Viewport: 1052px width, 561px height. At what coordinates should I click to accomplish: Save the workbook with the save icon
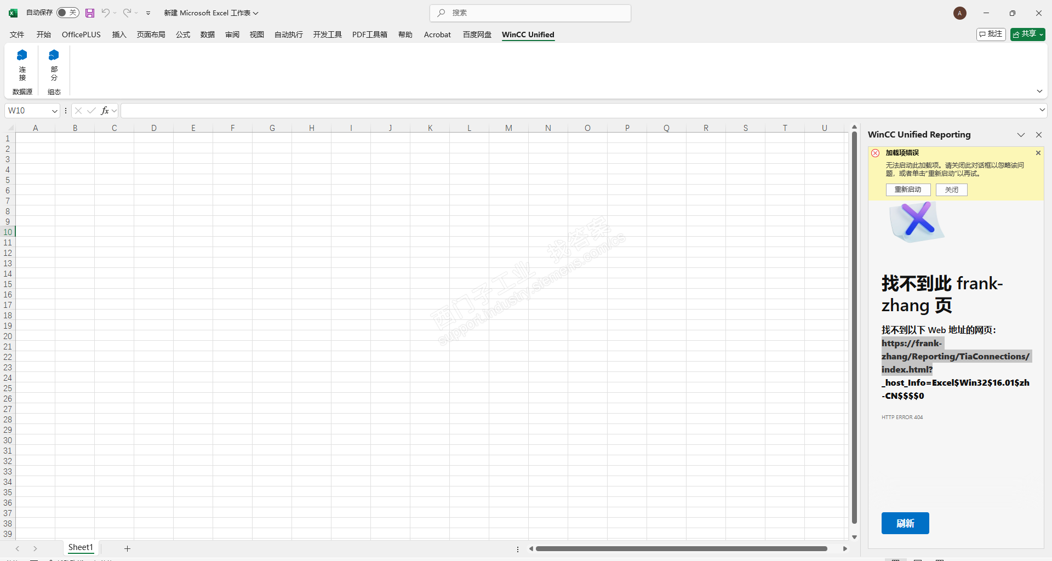[90, 13]
